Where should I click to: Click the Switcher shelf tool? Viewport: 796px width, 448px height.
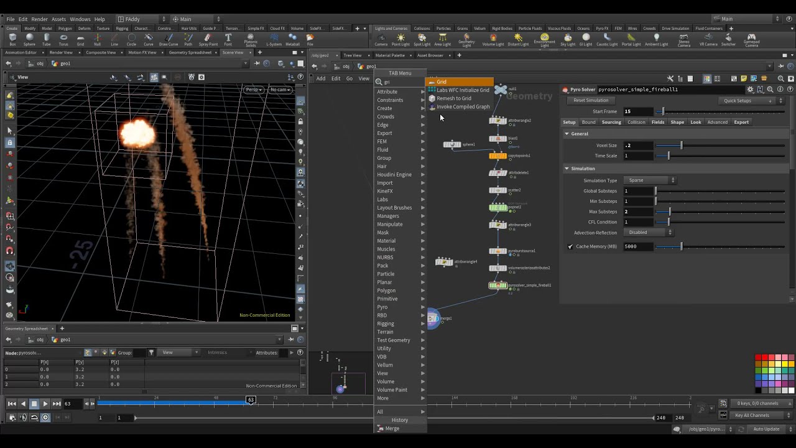(728, 40)
